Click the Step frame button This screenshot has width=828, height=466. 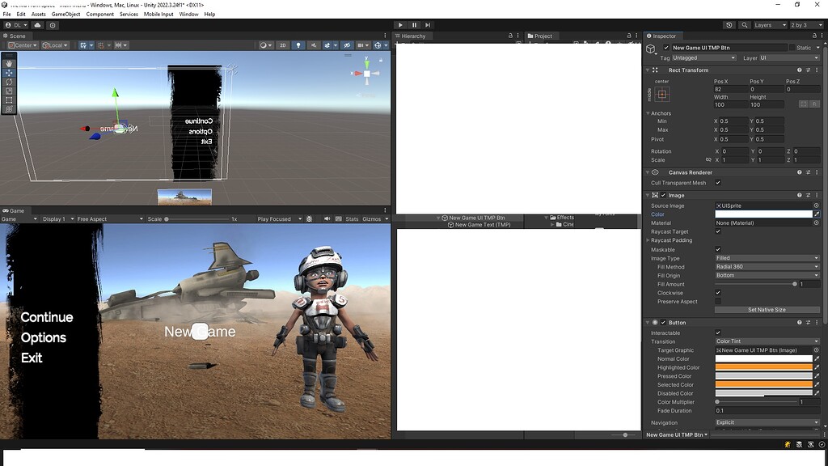426,24
